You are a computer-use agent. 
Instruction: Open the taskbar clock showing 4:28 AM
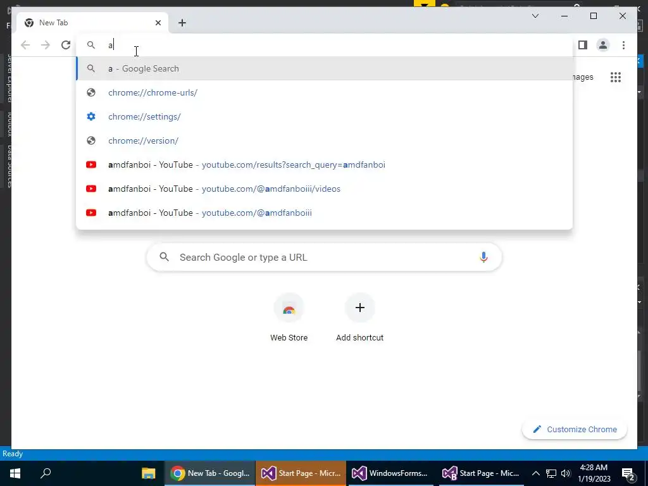(x=594, y=473)
